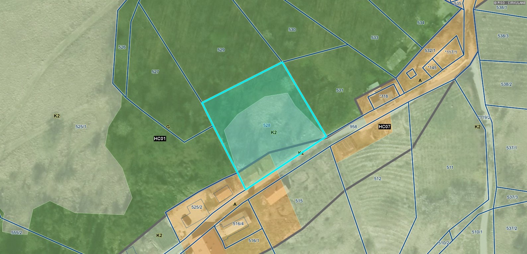The image size is (527, 254).
Task: Click parcel 538/2 label
Action: (506, 84)
